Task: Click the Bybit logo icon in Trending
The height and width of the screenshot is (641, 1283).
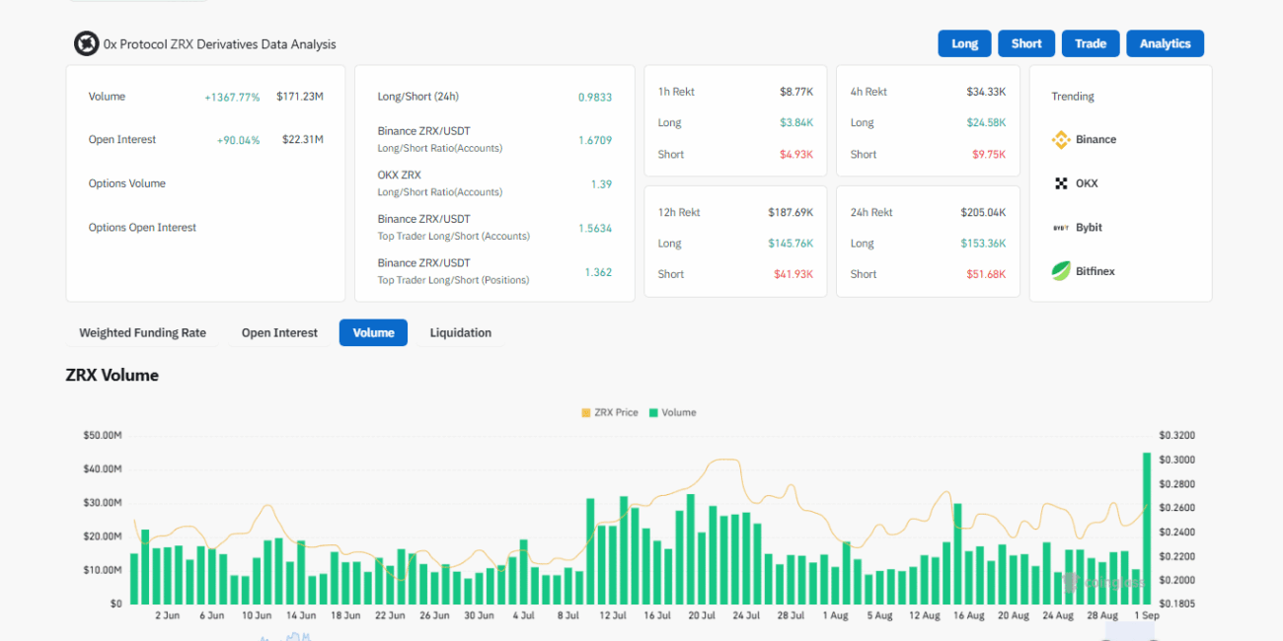Action: (1061, 228)
